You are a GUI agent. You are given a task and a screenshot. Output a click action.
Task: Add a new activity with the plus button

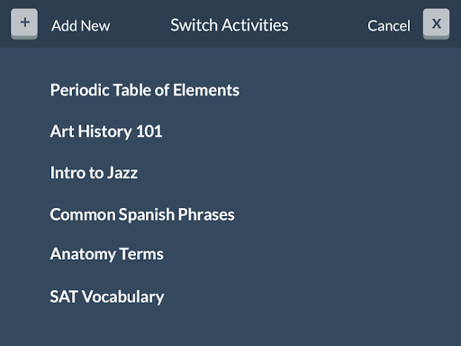point(24,23)
